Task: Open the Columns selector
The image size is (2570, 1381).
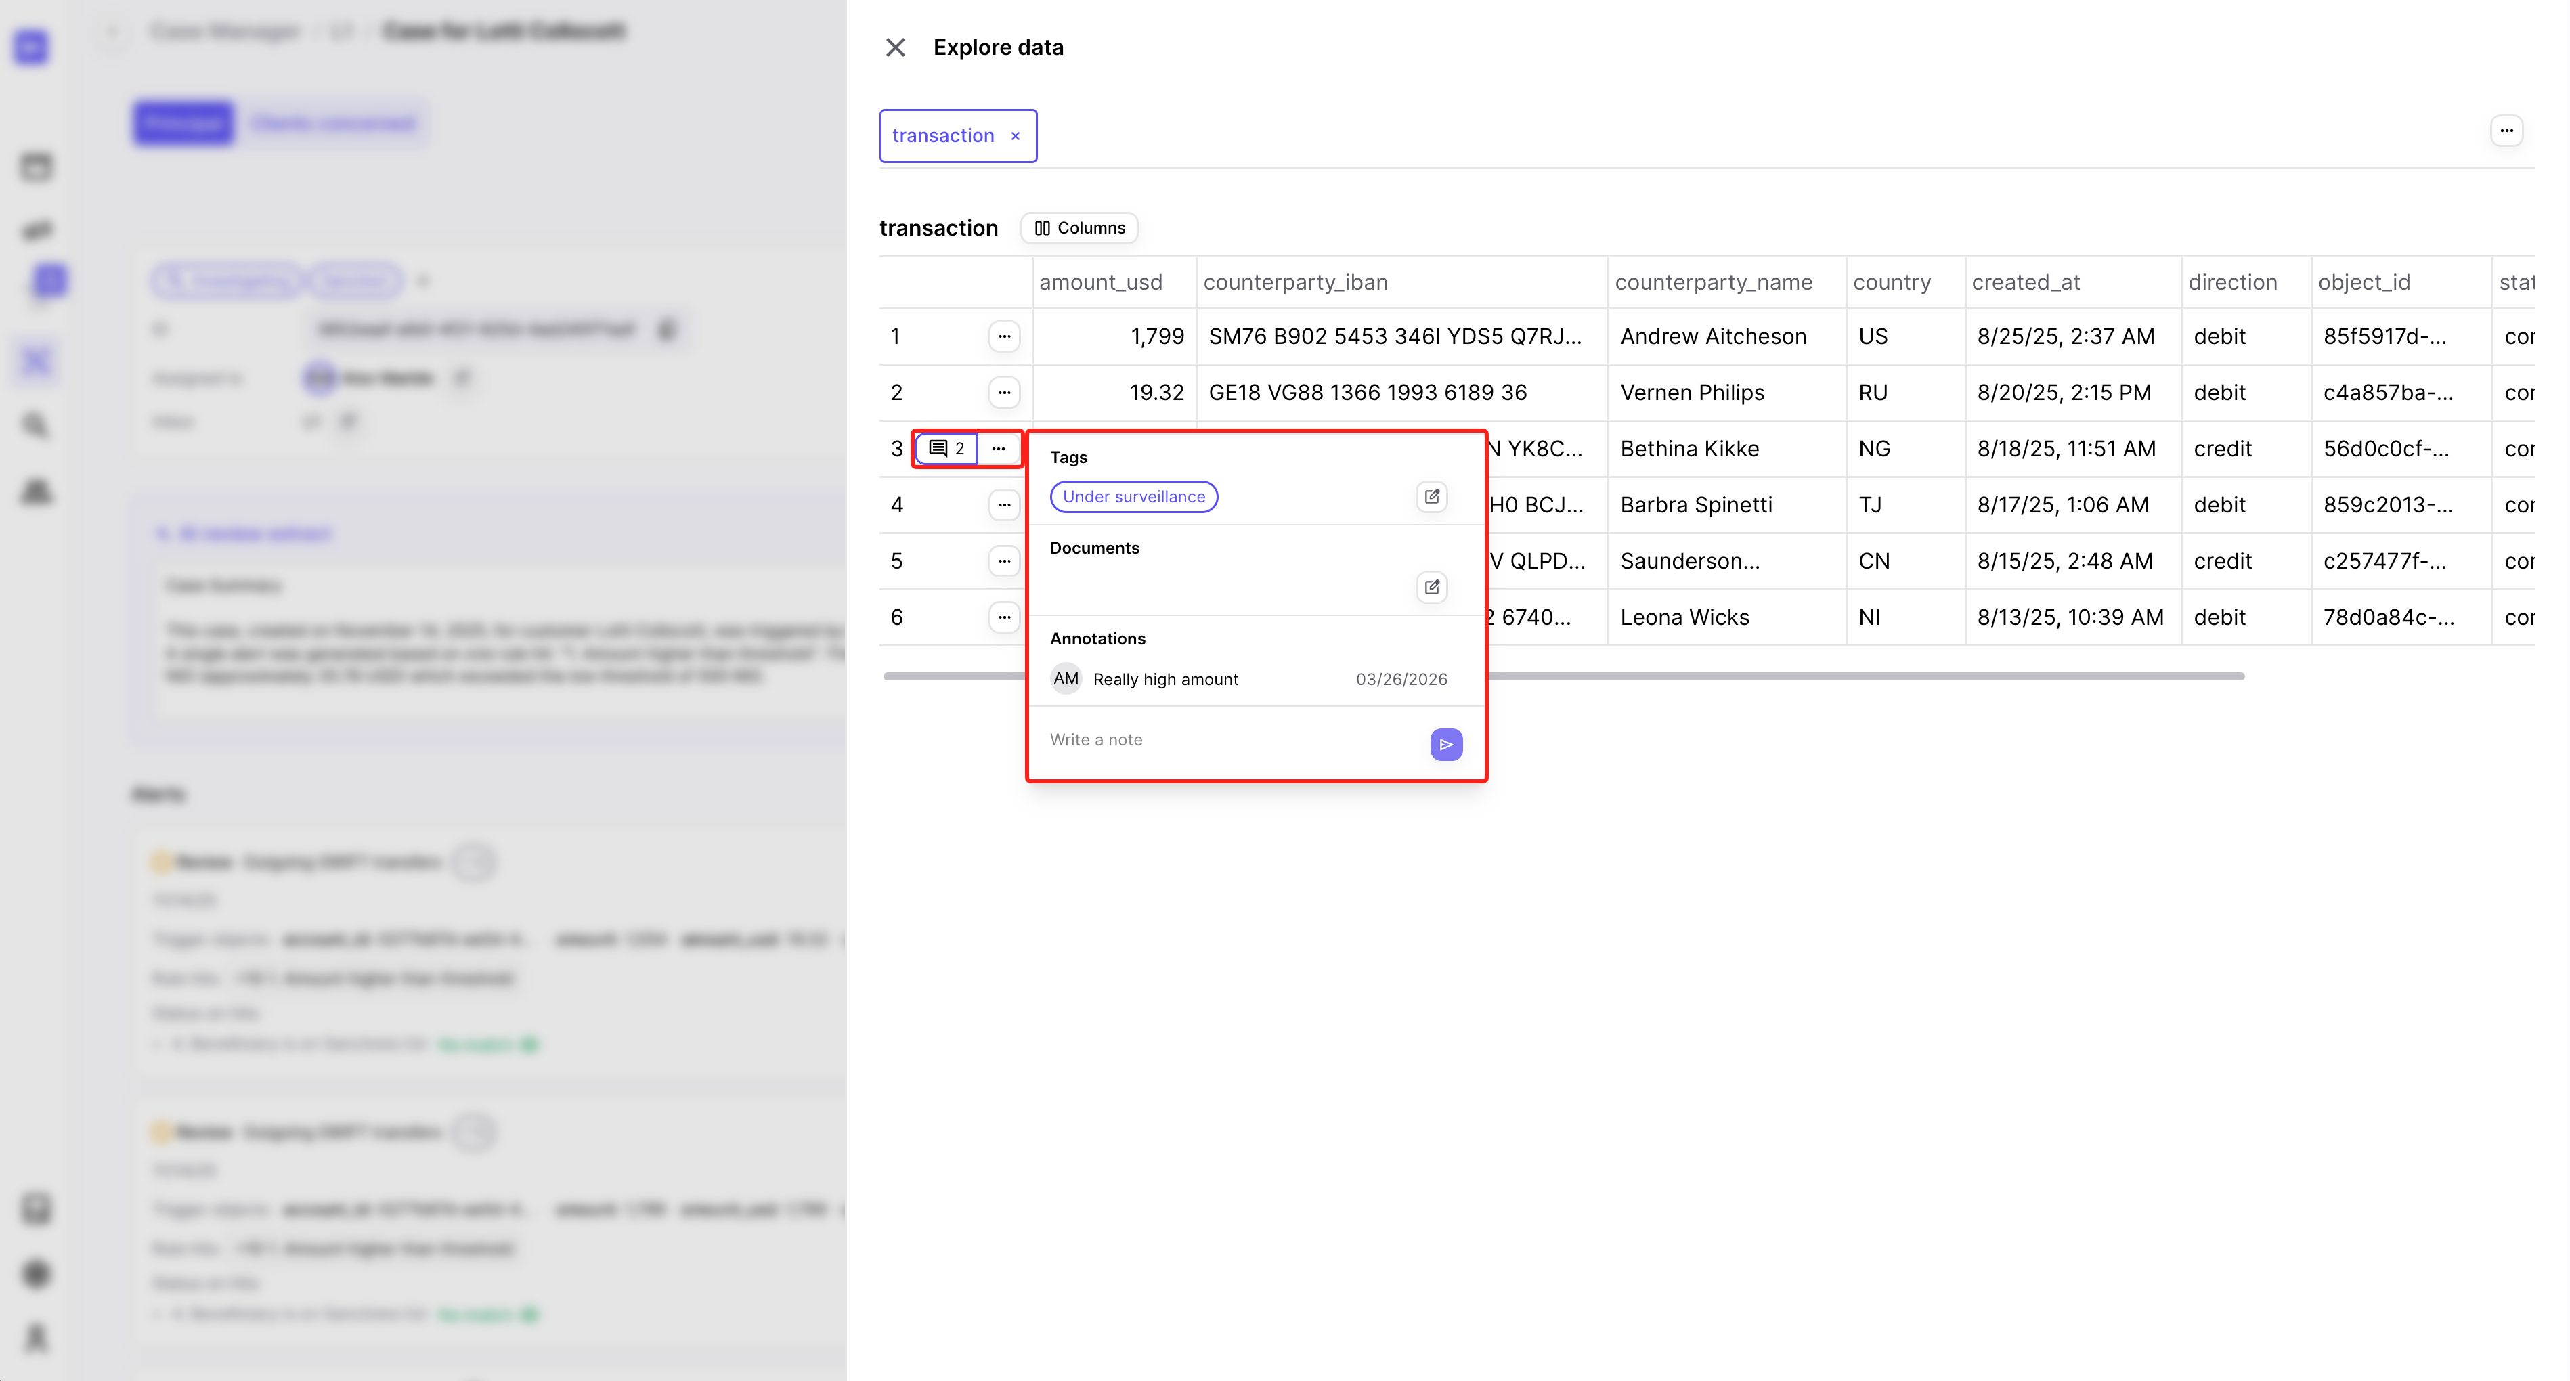Action: 1079,229
